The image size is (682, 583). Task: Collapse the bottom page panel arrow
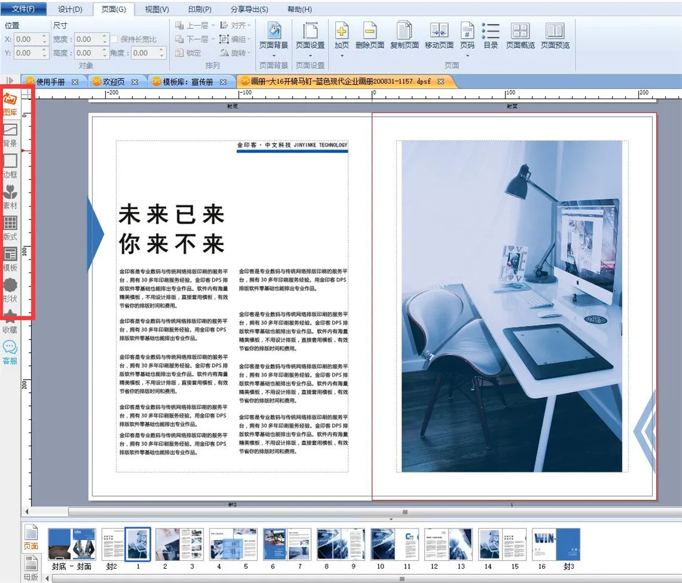tap(391, 519)
